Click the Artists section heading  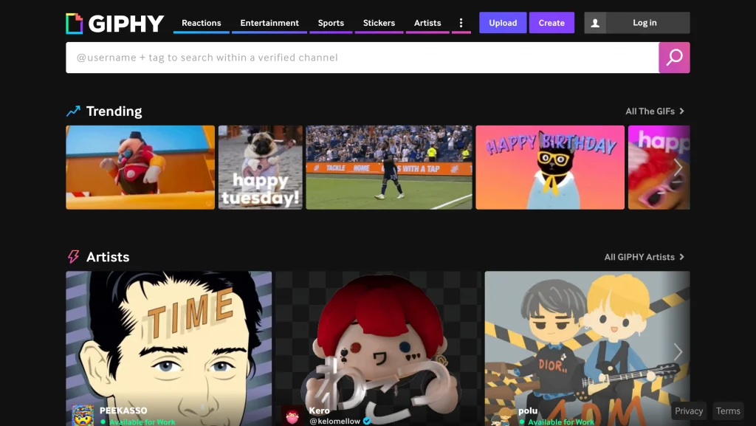(108, 257)
